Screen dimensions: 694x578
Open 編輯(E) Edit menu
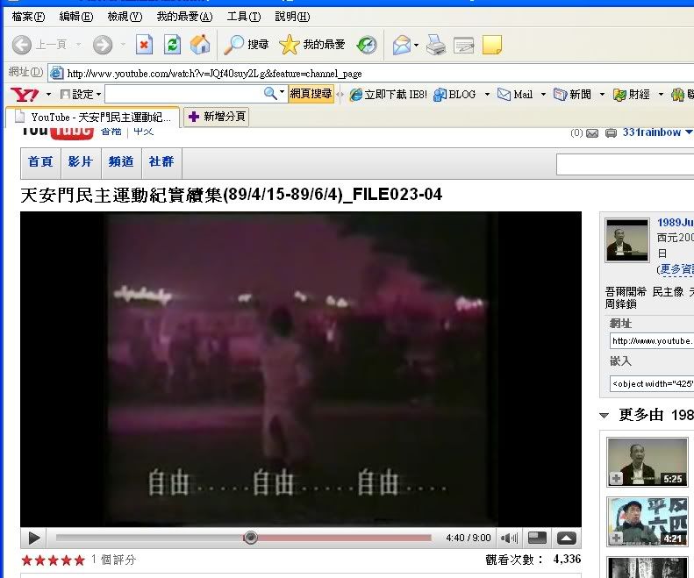[x=76, y=17]
